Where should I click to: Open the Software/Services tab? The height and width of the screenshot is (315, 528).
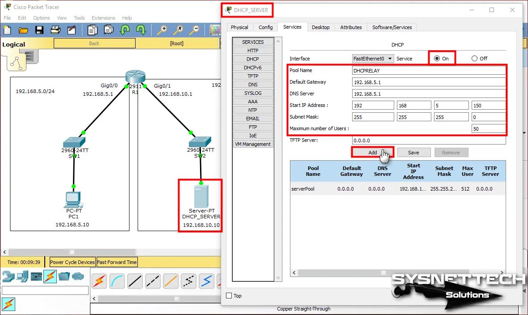coord(392,27)
